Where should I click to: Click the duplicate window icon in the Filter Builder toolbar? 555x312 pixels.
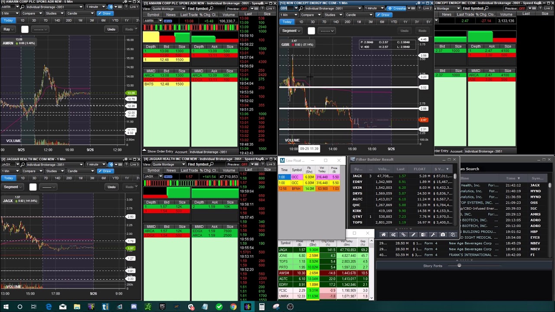(453, 235)
